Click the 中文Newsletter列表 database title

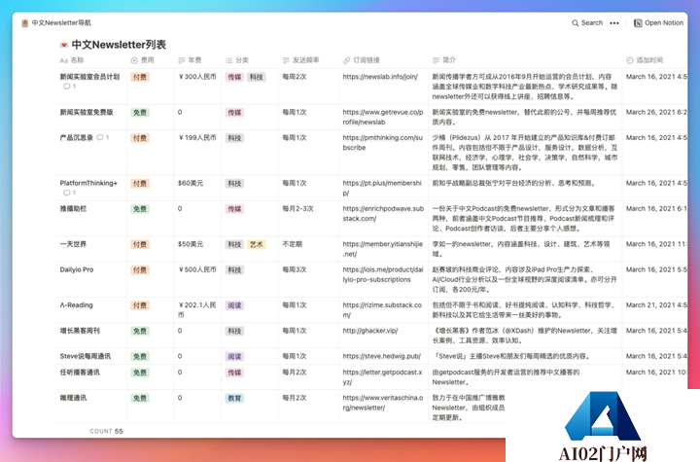tap(119, 45)
